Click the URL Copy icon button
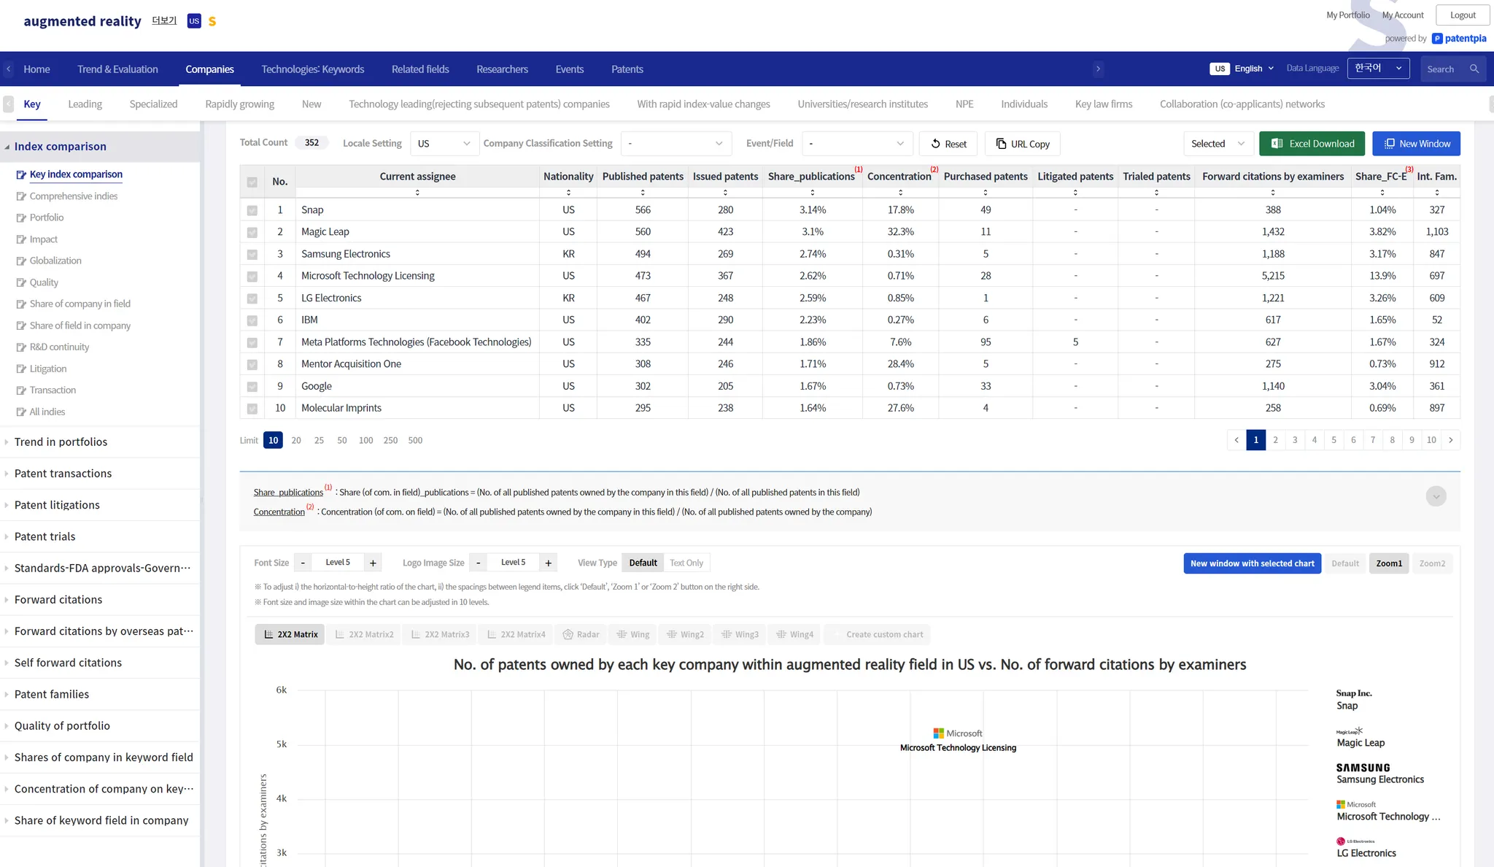1494x867 pixels. tap(1001, 144)
